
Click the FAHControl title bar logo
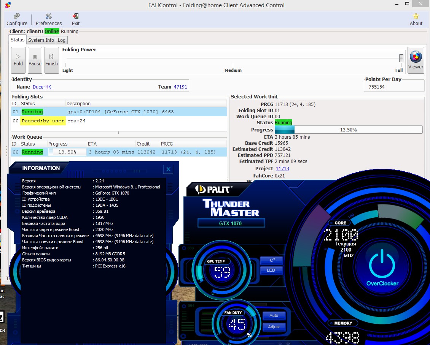(8, 5)
